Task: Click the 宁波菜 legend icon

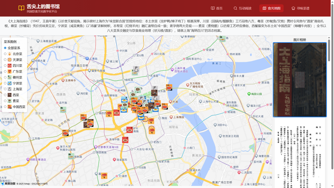Action: click(10, 83)
